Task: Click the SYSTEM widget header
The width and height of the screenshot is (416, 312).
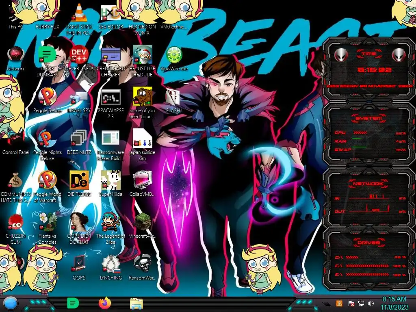Action: 369,118
